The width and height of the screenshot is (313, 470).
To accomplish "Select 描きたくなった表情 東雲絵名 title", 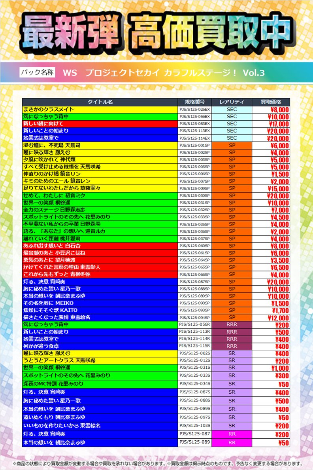I will pyautogui.click(x=57, y=317).
